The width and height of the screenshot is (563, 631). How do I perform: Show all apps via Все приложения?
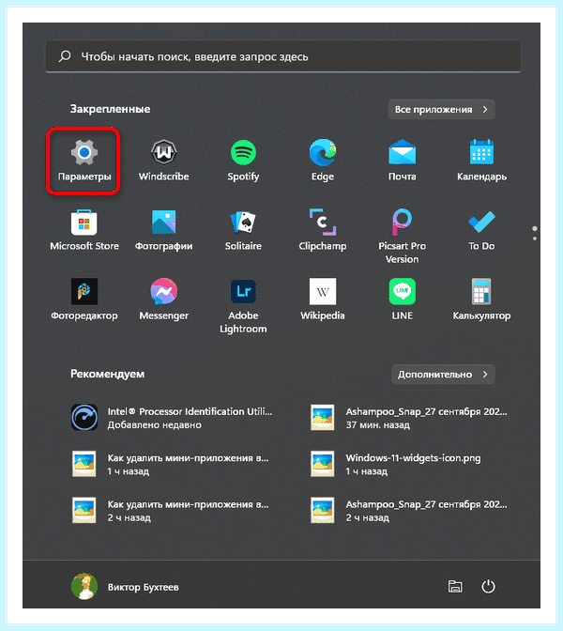click(441, 110)
